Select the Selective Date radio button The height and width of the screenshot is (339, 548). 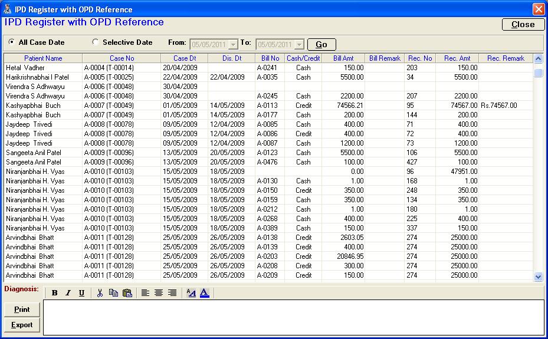tap(96, 42)
